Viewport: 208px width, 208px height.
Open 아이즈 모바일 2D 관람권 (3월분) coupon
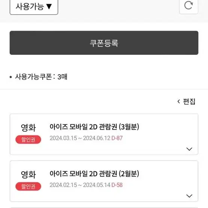(94, 127)
